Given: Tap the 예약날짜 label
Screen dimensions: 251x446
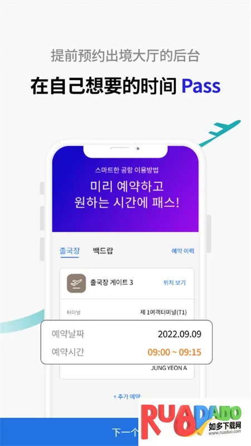Looking at the screenshot, I should [67, 334].
